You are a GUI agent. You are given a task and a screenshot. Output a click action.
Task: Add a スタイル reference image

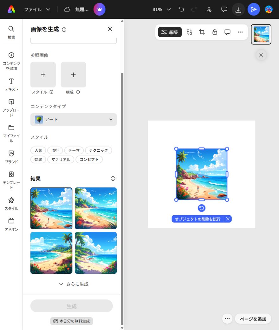[x=43, y=75]
